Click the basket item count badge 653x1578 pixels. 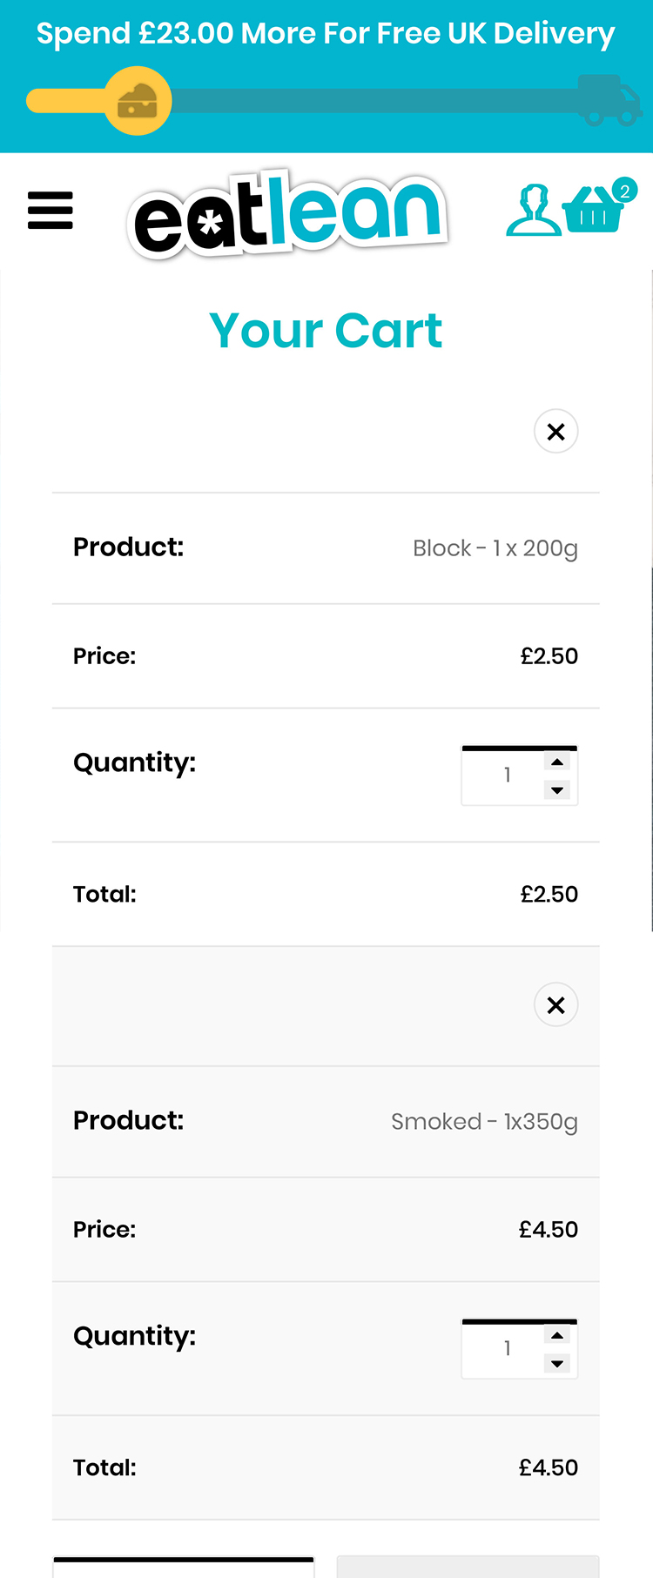pyautogui.click(x=624, y=191)
